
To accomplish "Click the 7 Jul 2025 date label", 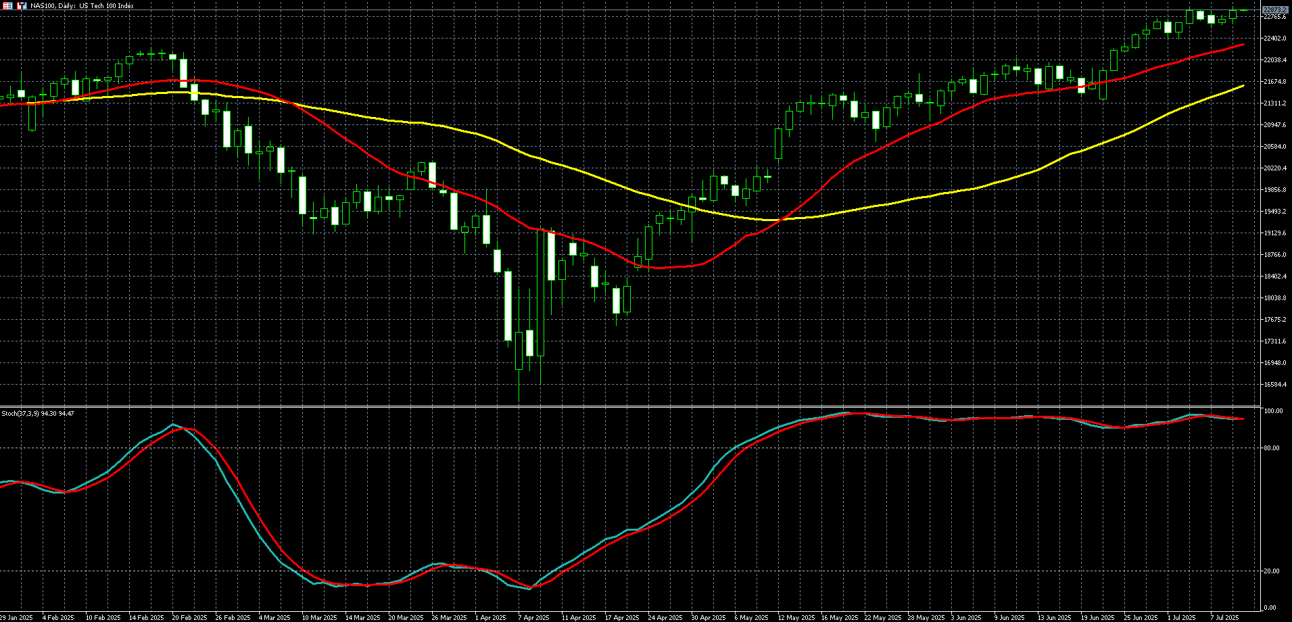I will pos(1224,617).
